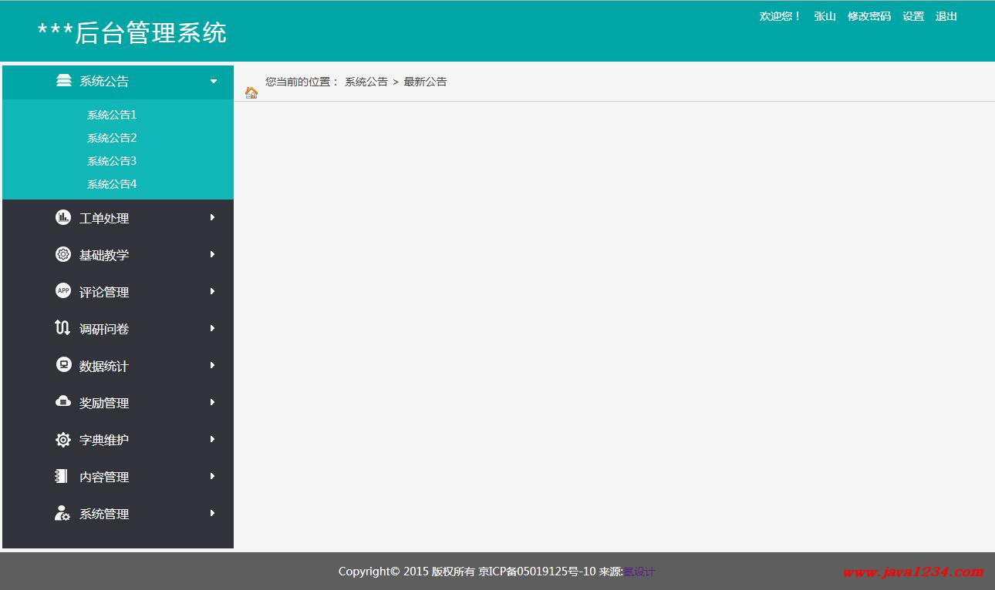This screenshot has width=995, height=590.
Task: Expand the 工单处理 section arrow
Action: (212, 217)
